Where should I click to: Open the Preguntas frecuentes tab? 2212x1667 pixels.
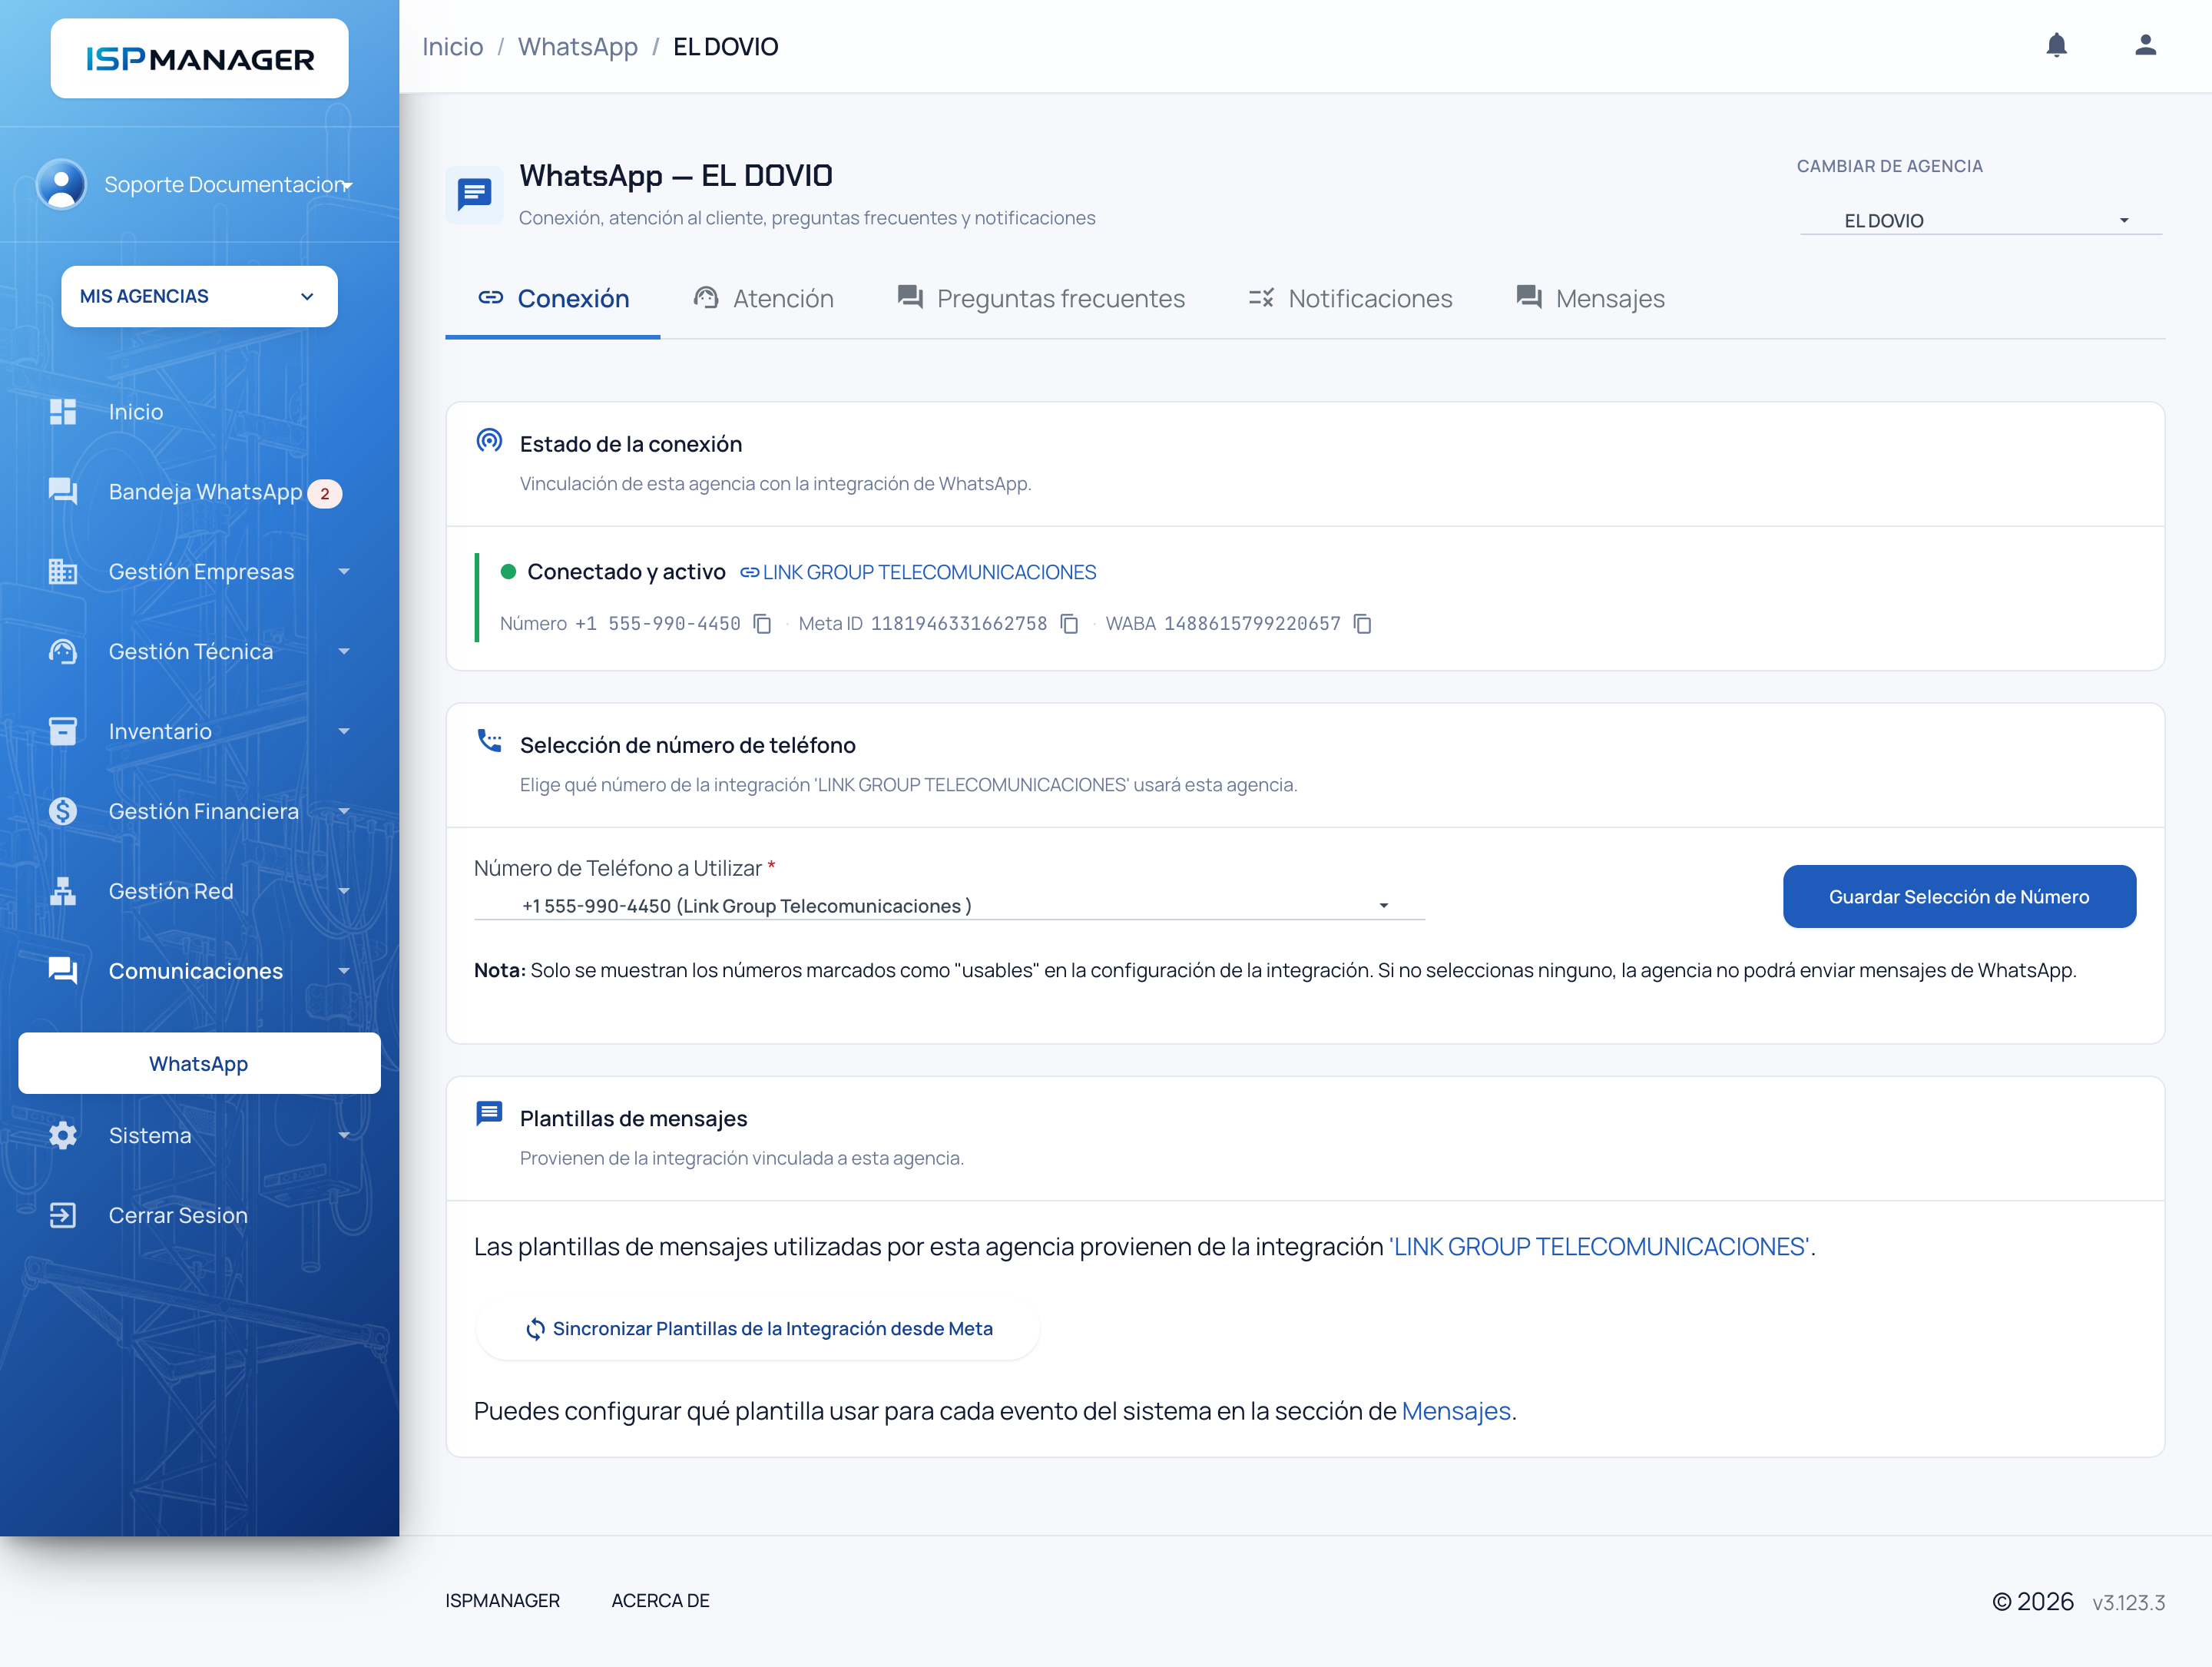pyautogui.click(x=1041, y=299)
